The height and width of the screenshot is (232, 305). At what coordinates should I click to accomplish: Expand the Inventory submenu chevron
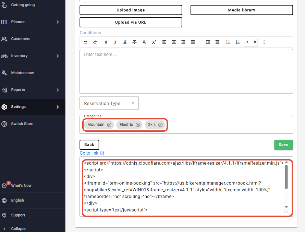(x=58, y=56)
